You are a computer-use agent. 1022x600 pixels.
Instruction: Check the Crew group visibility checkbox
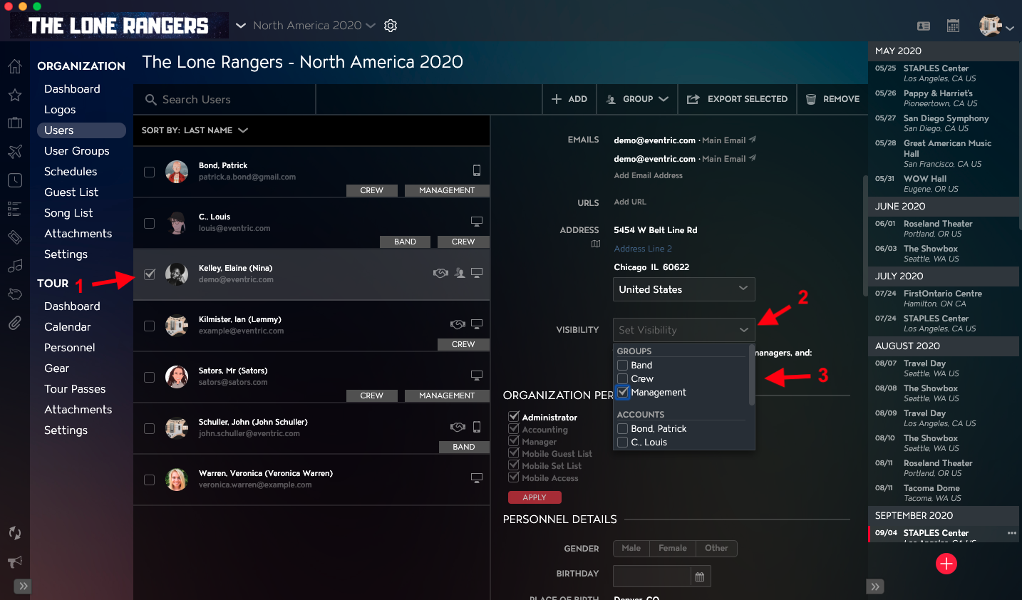[623, 379]
